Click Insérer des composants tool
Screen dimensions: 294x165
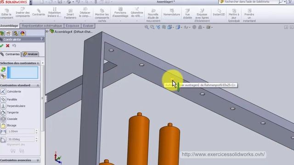pyautogui.click(x=23, y=13)
